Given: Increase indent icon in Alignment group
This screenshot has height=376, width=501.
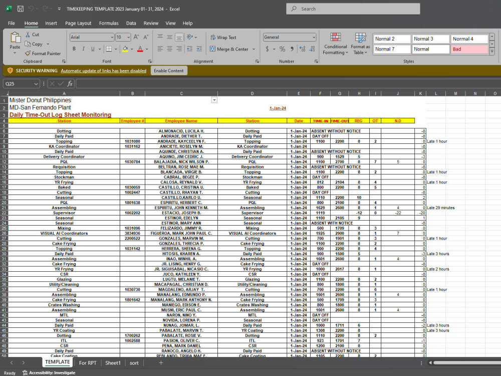Looking at the screenshot, I should 199,49.
